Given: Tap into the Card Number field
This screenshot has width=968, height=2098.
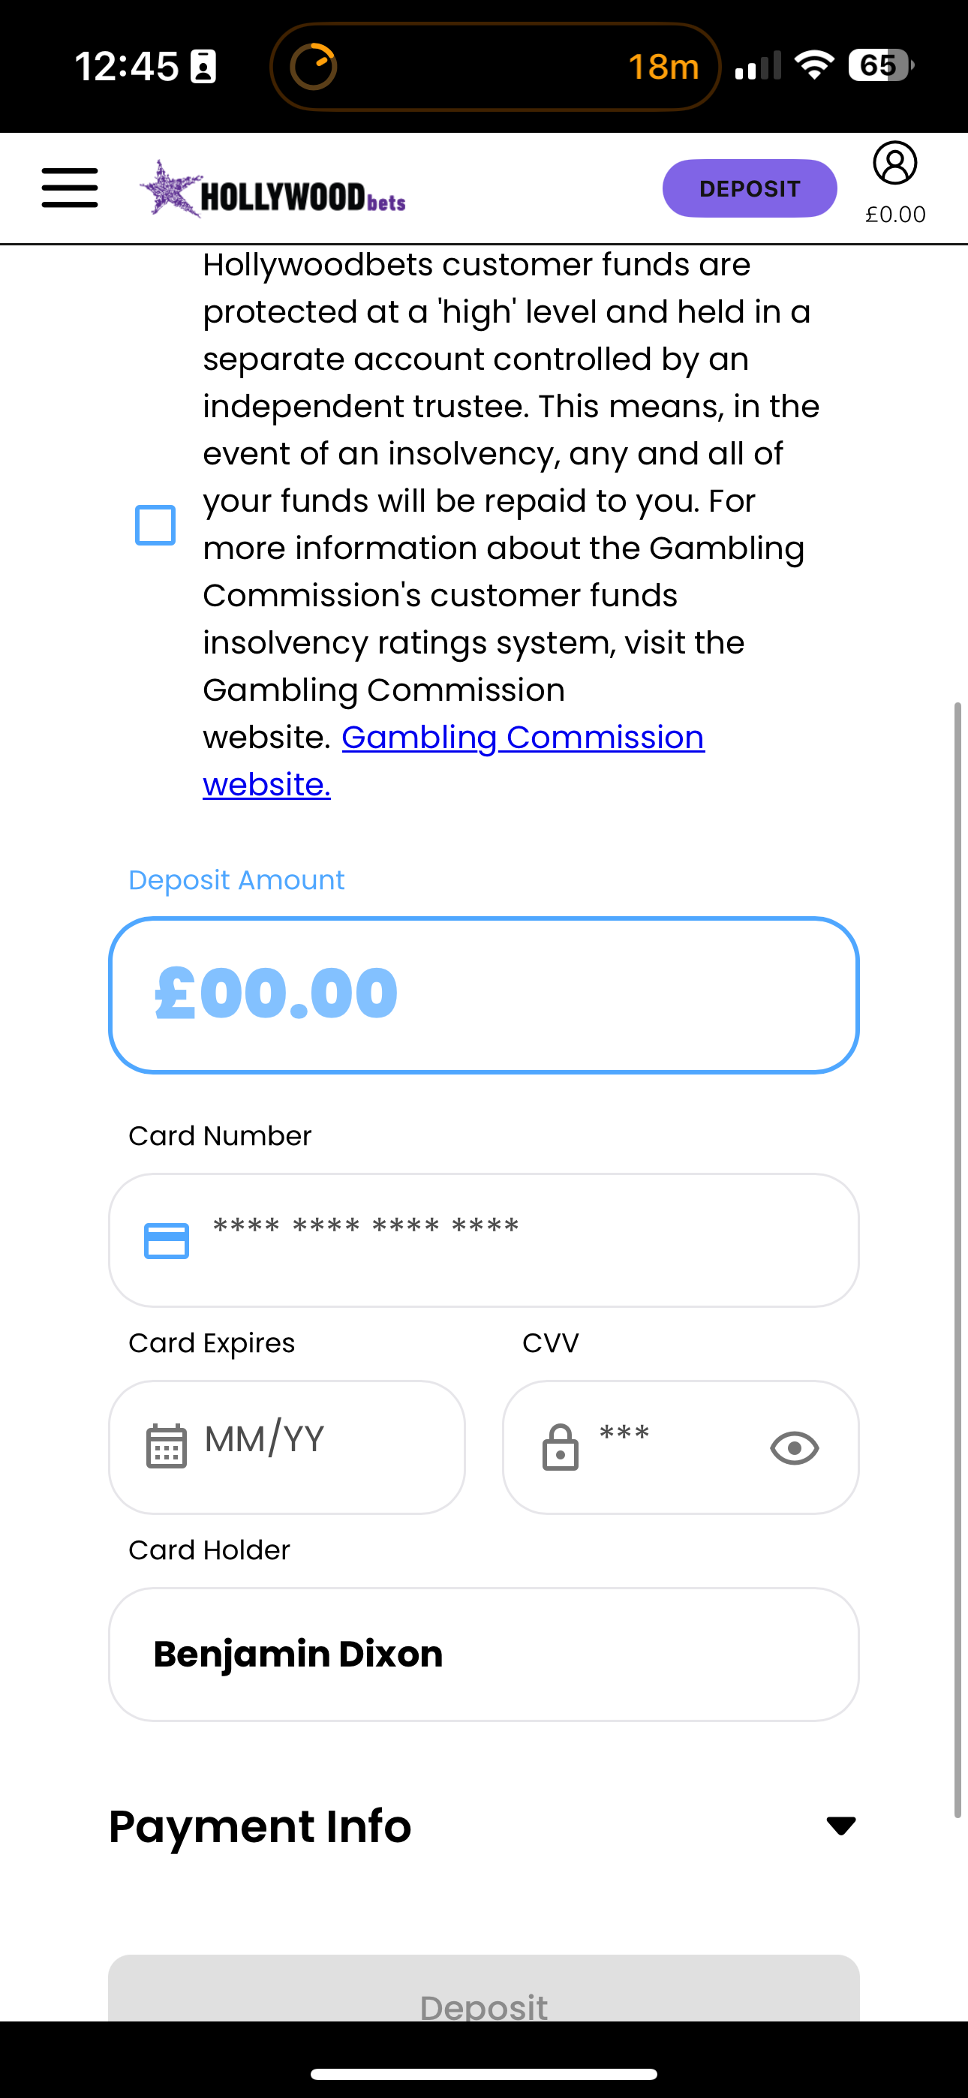Looking at the screenshot, I should [522, 1239].
